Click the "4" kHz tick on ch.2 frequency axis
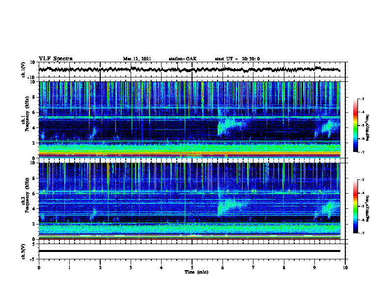The image size is (389, 300). tap(34, 209)
